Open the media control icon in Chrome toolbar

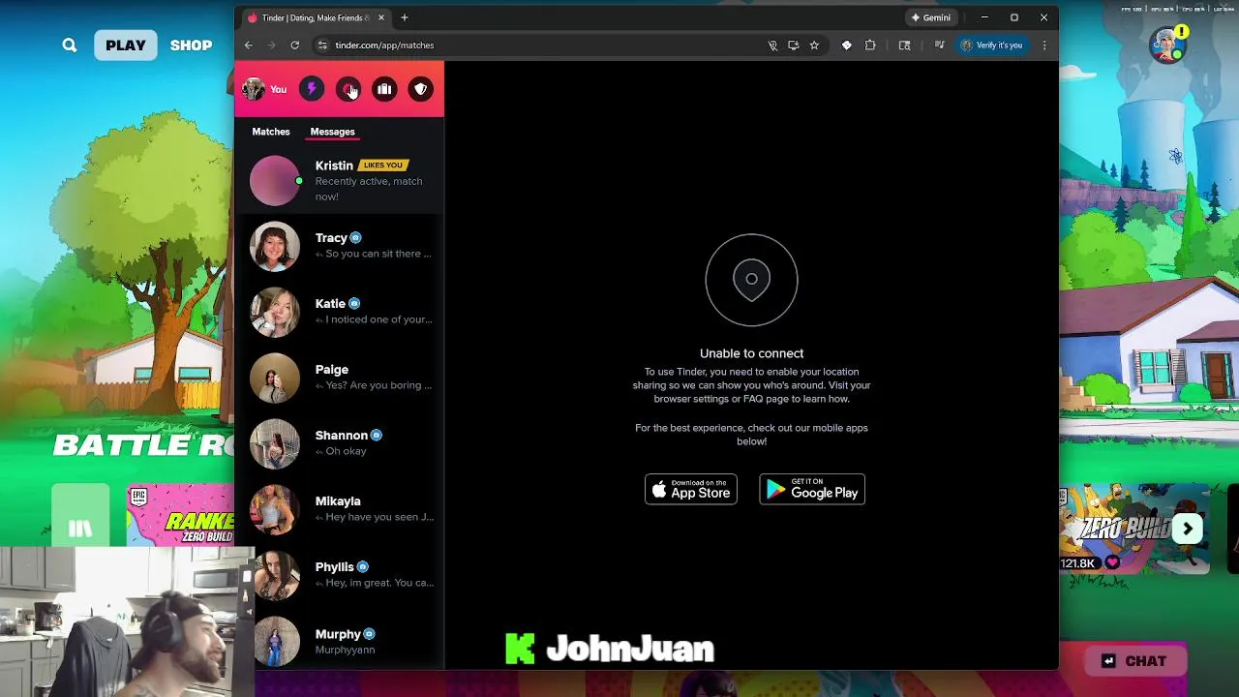pyautogui.click(x=938, y=45)
